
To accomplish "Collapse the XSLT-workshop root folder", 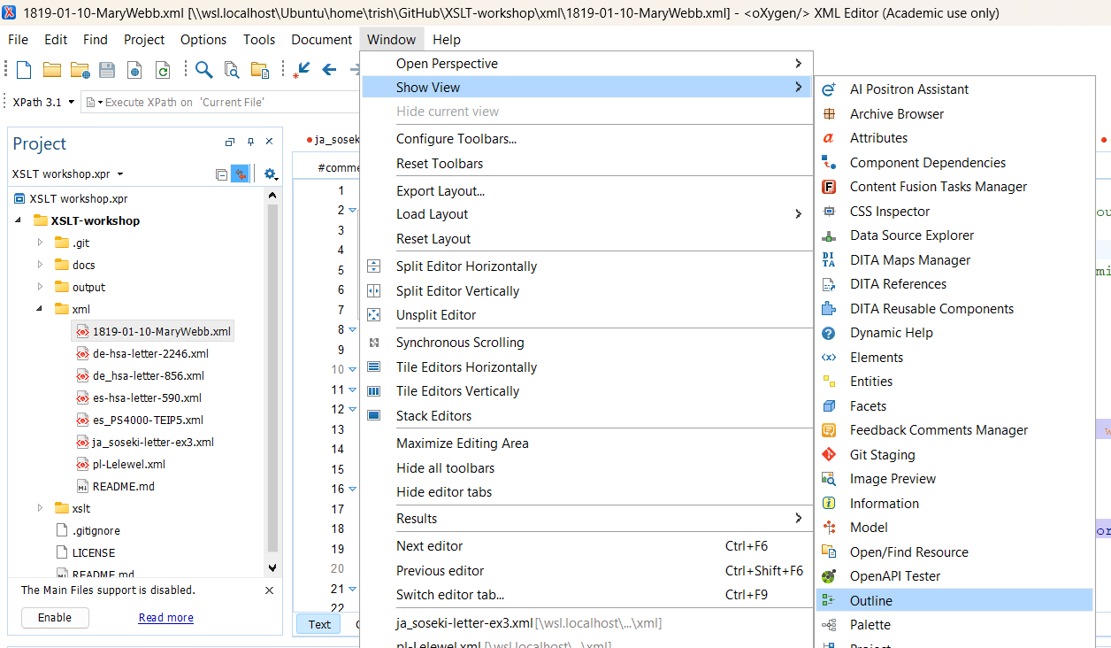I will click(x=18, y=220).
